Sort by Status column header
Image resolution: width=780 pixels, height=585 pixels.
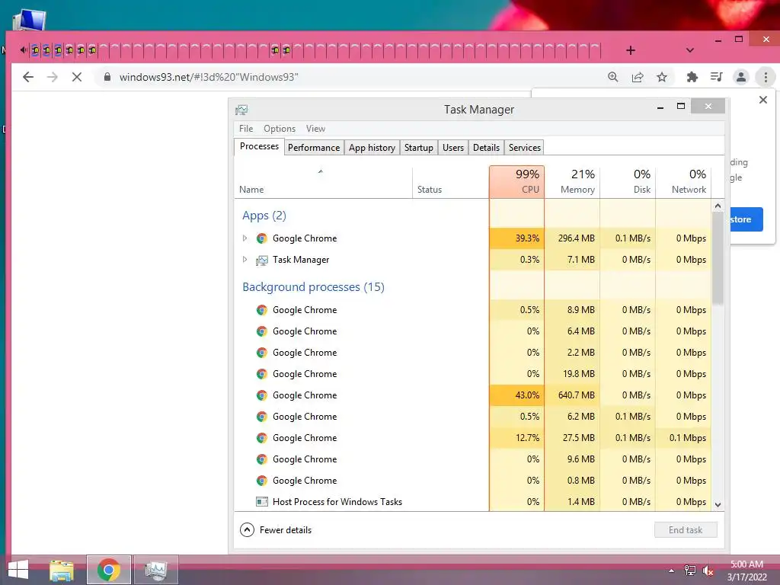(x=451, y=182)
